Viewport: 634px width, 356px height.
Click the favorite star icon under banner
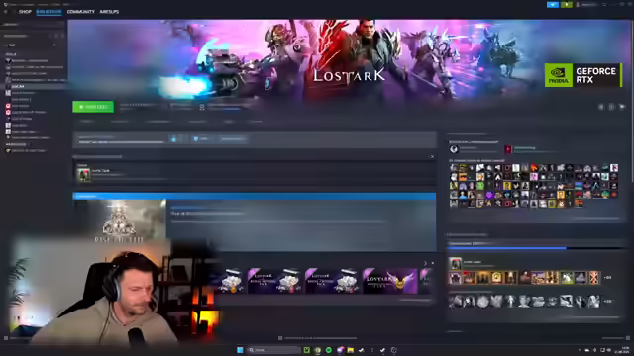(x=622, y=107)
